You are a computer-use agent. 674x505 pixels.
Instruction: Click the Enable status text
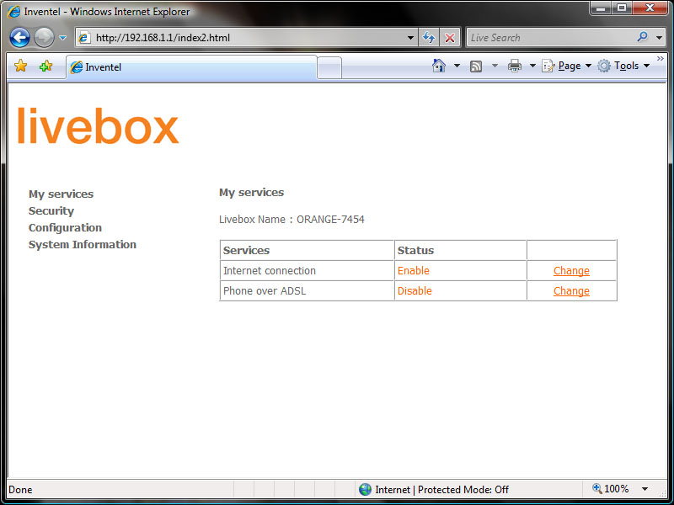414,270
